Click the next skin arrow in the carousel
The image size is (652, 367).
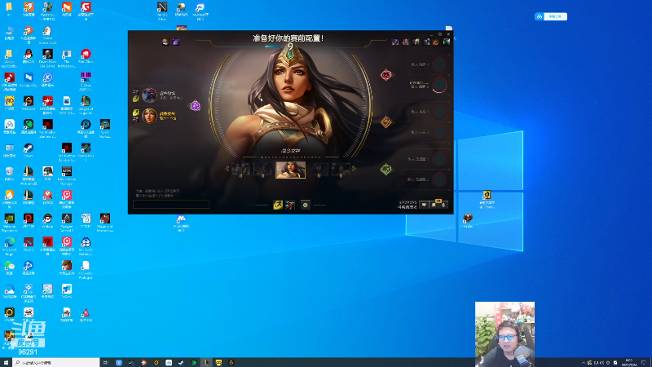click(354, 169)
